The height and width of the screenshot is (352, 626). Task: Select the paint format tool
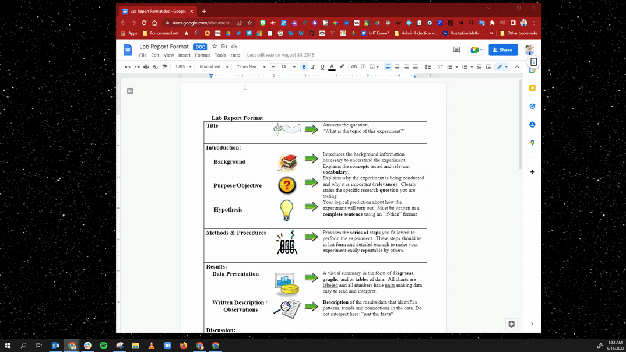coord(164,66)
